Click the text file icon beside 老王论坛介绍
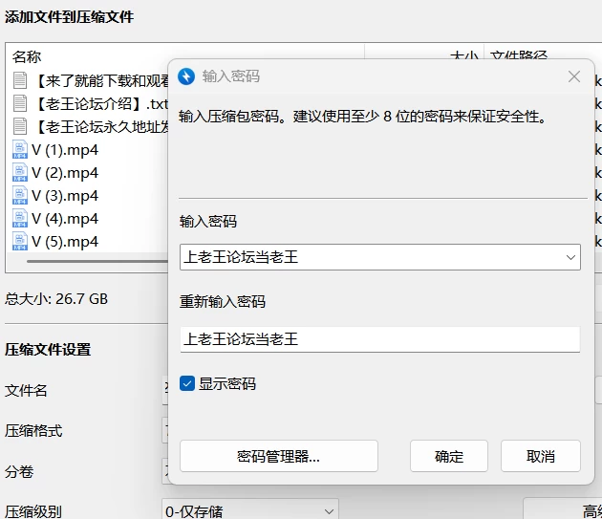 20,103
